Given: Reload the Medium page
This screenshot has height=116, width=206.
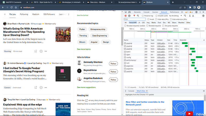Looking at the screenshot, I should (12, 7).
